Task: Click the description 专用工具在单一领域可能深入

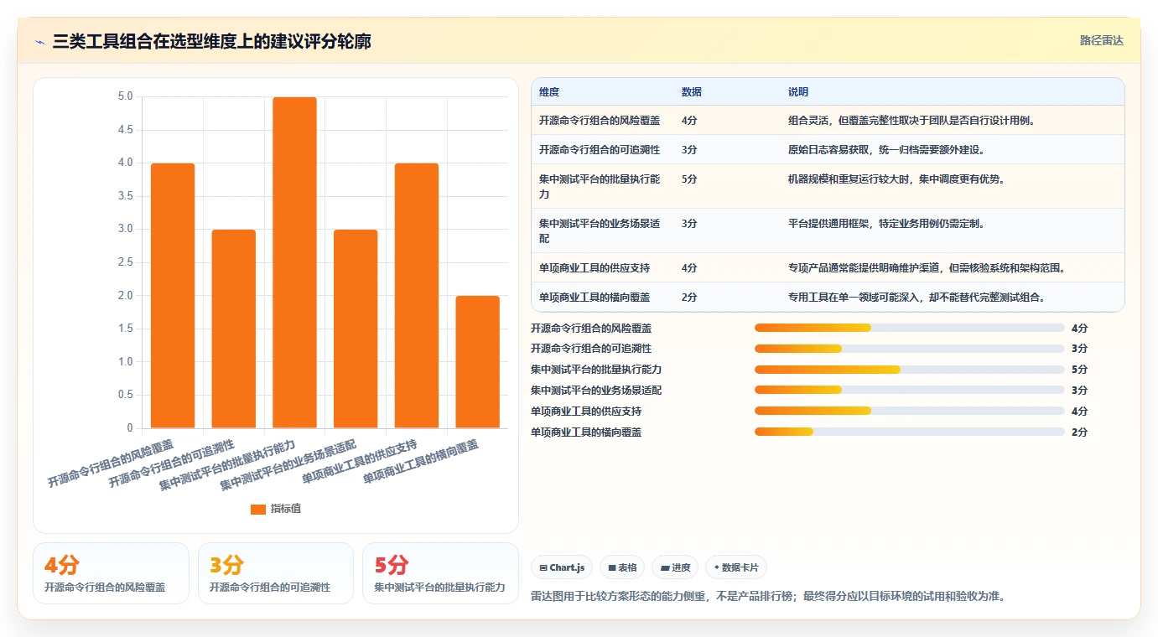Action: [917, 298]
